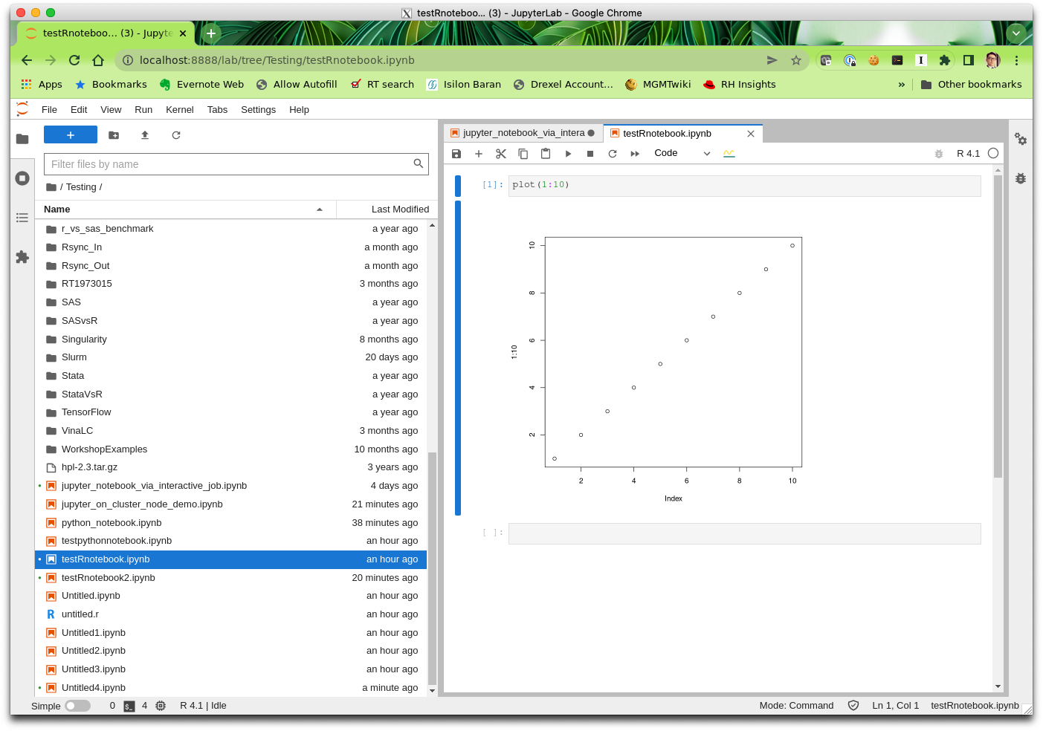Go to root folder via breadcrumb icon
Viewport: 1043px width, 731px height.
coord(51,187)
